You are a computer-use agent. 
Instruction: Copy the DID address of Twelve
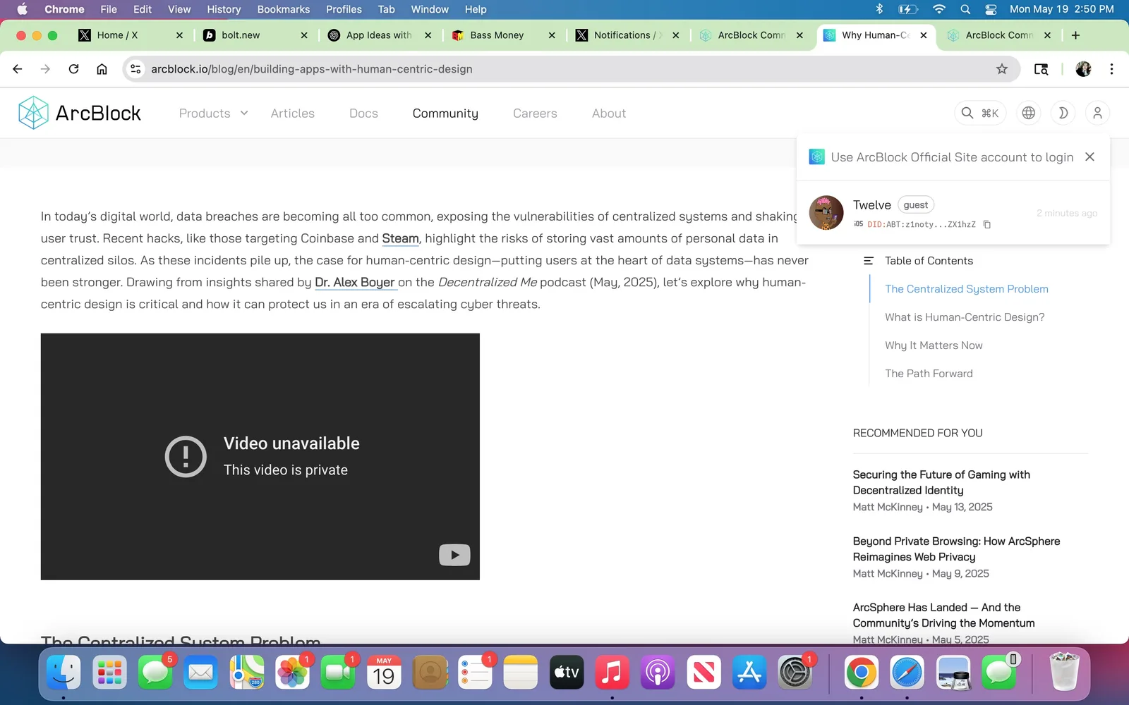(987, 224)
